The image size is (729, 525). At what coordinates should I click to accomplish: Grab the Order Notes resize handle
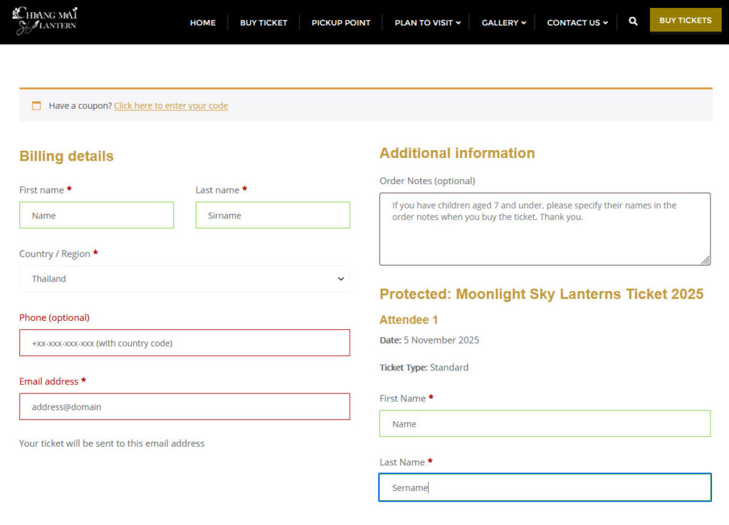pyautogui.click(x=706, y=260)
